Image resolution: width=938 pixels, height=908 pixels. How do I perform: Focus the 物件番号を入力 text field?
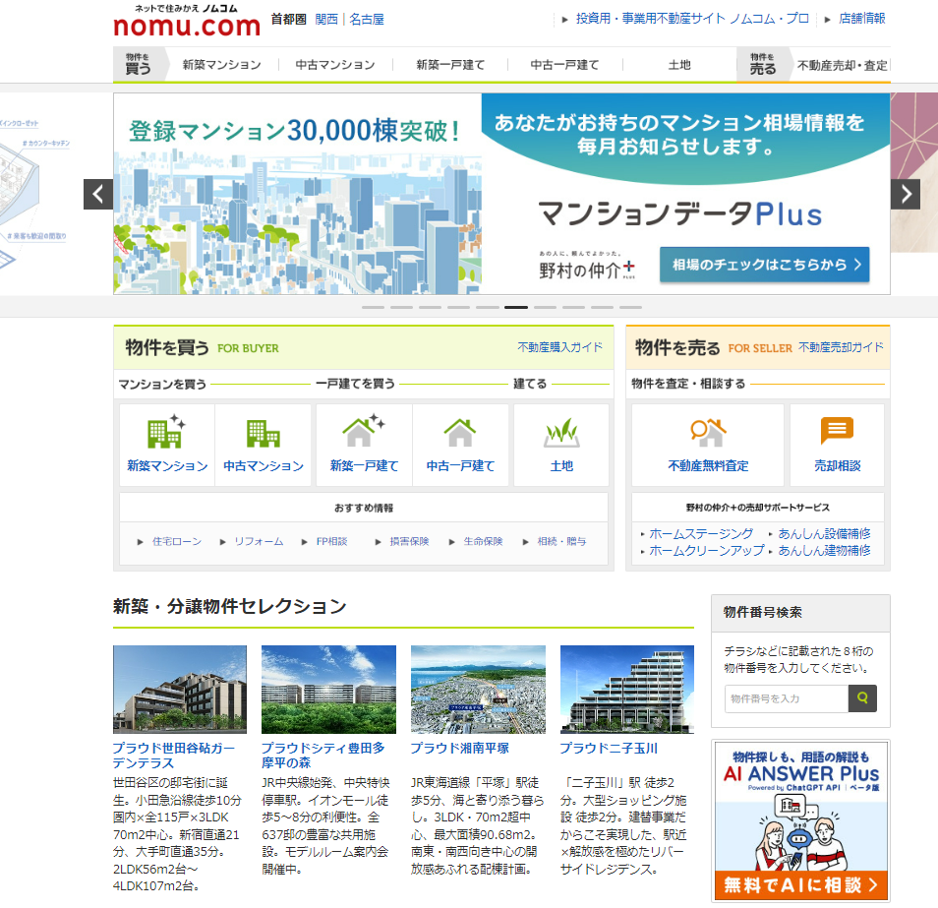tap(786, 698)
